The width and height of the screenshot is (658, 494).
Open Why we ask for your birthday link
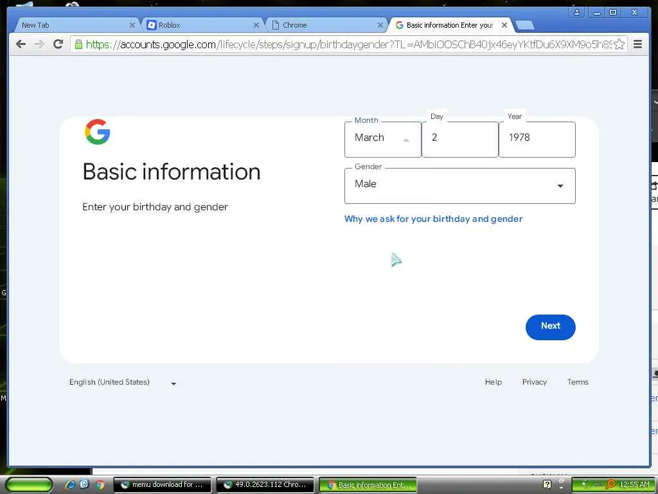[x=433, y=219]
